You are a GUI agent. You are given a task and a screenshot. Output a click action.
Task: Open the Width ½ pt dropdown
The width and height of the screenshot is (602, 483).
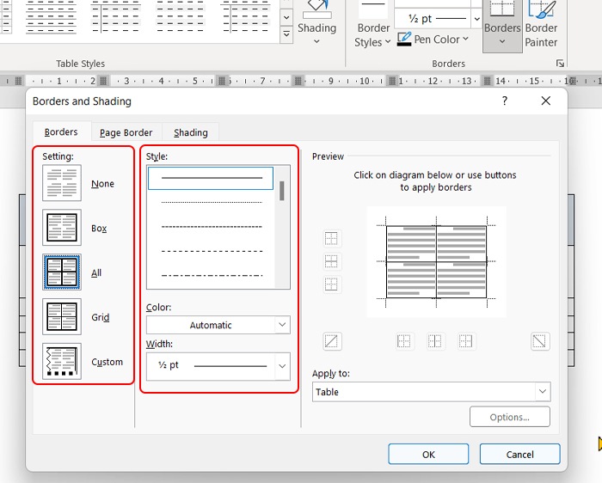point(218,366)
